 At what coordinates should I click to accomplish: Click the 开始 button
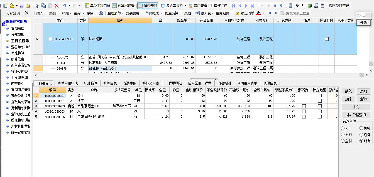tap(364, 22)
